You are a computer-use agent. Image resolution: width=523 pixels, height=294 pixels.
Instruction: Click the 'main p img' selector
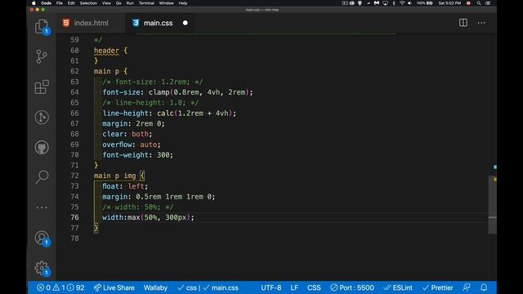coord(114,176)
